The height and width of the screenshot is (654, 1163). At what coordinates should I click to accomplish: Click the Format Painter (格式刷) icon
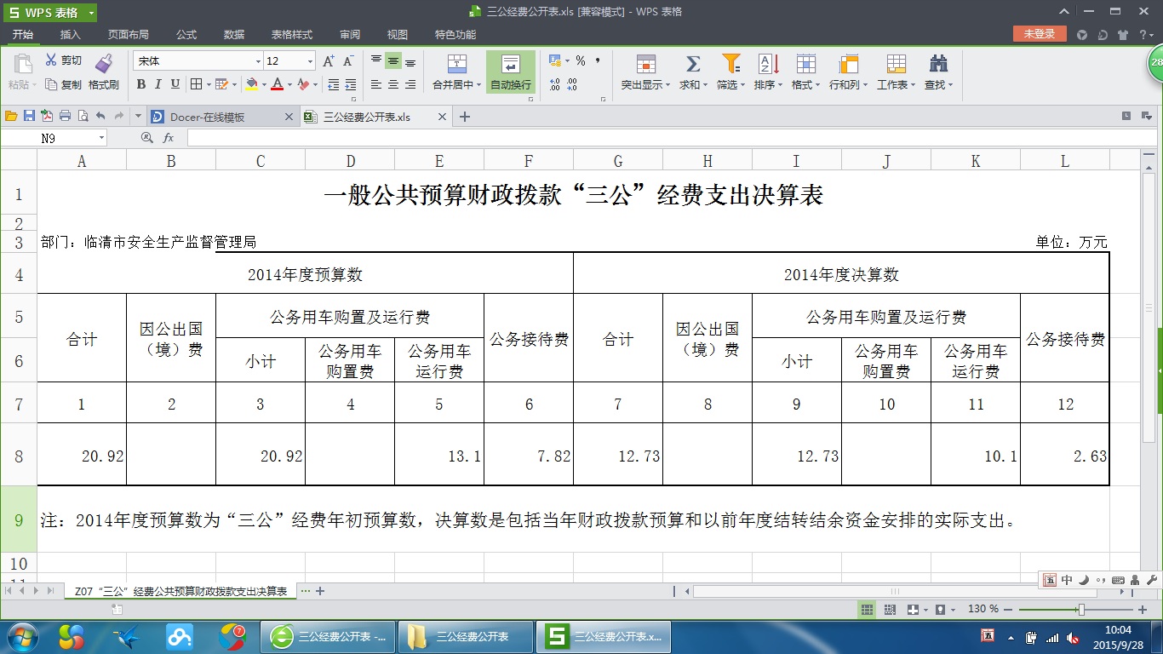click(x=104, y=64)
